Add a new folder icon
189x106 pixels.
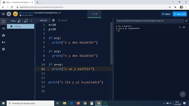tap(26, 21)
